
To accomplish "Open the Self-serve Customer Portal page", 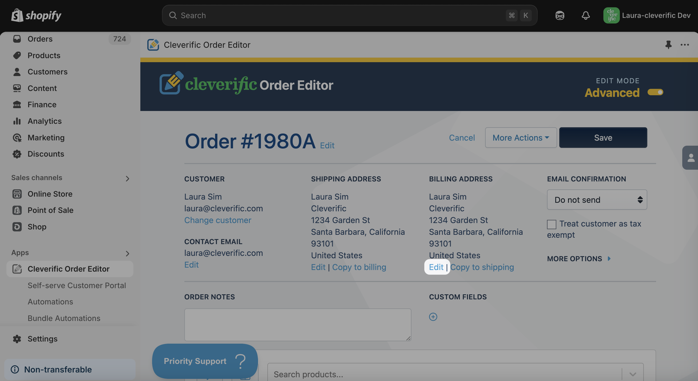I will point(77,285).
